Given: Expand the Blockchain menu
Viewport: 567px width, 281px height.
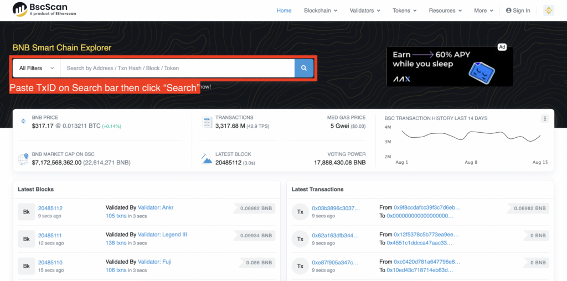Looking at the screenshot, I should coord(321,11).
